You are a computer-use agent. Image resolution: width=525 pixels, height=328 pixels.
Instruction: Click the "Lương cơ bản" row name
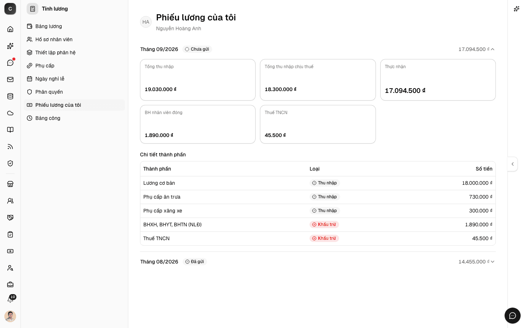159,183
